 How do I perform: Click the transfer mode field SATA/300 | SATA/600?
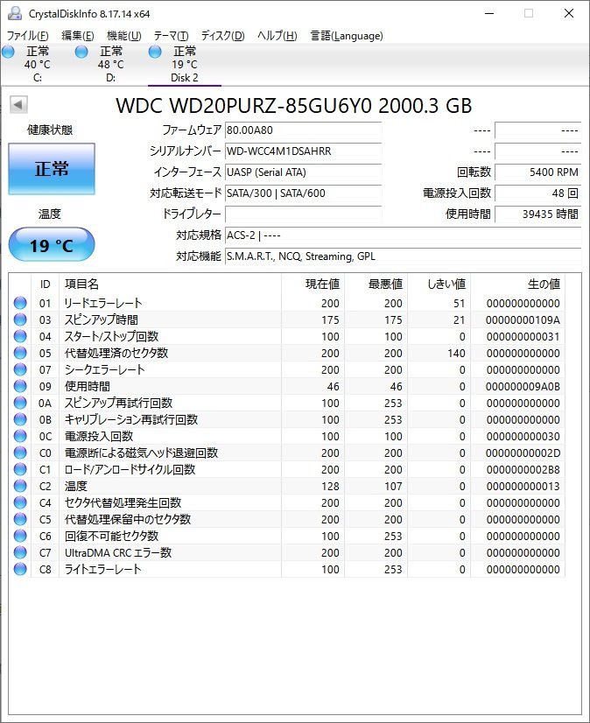pos(303,193)
